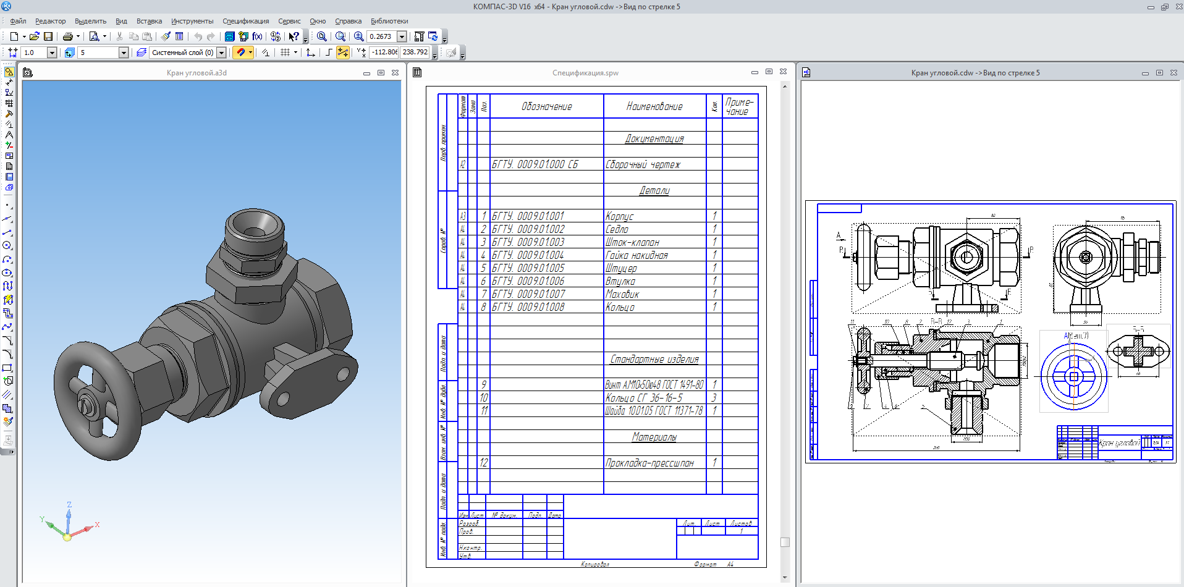Toggle the rounding button highlighted in yellow
Image resolution: width=1184 pixels, height=587 pixels.
pos(343,53)
